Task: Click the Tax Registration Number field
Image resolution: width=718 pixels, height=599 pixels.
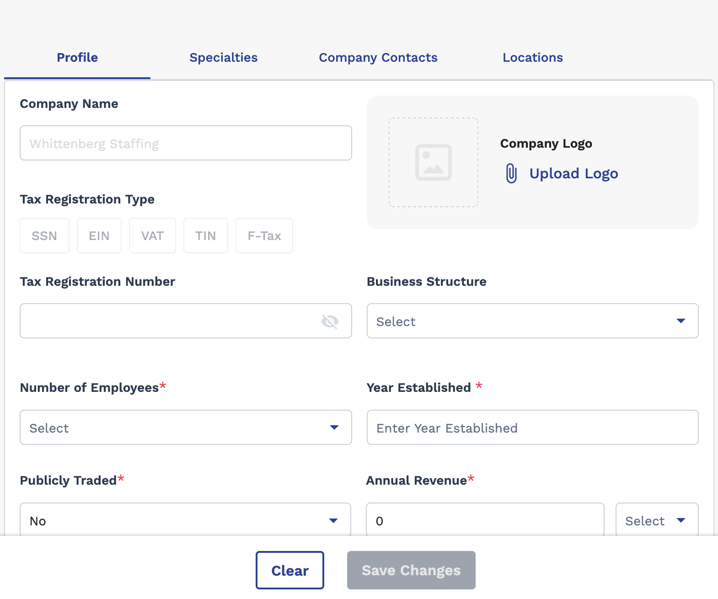Action: pos(169,321)
